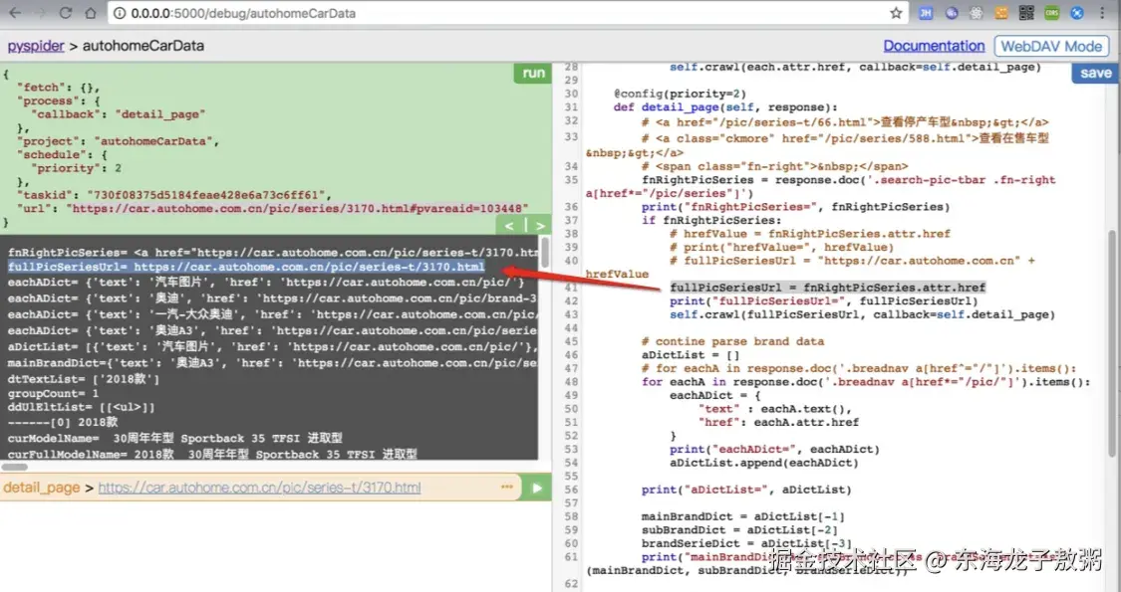Viewport: 1121px width, 592px height.
Task: Open the React developer tools extension
Action: 976,13
